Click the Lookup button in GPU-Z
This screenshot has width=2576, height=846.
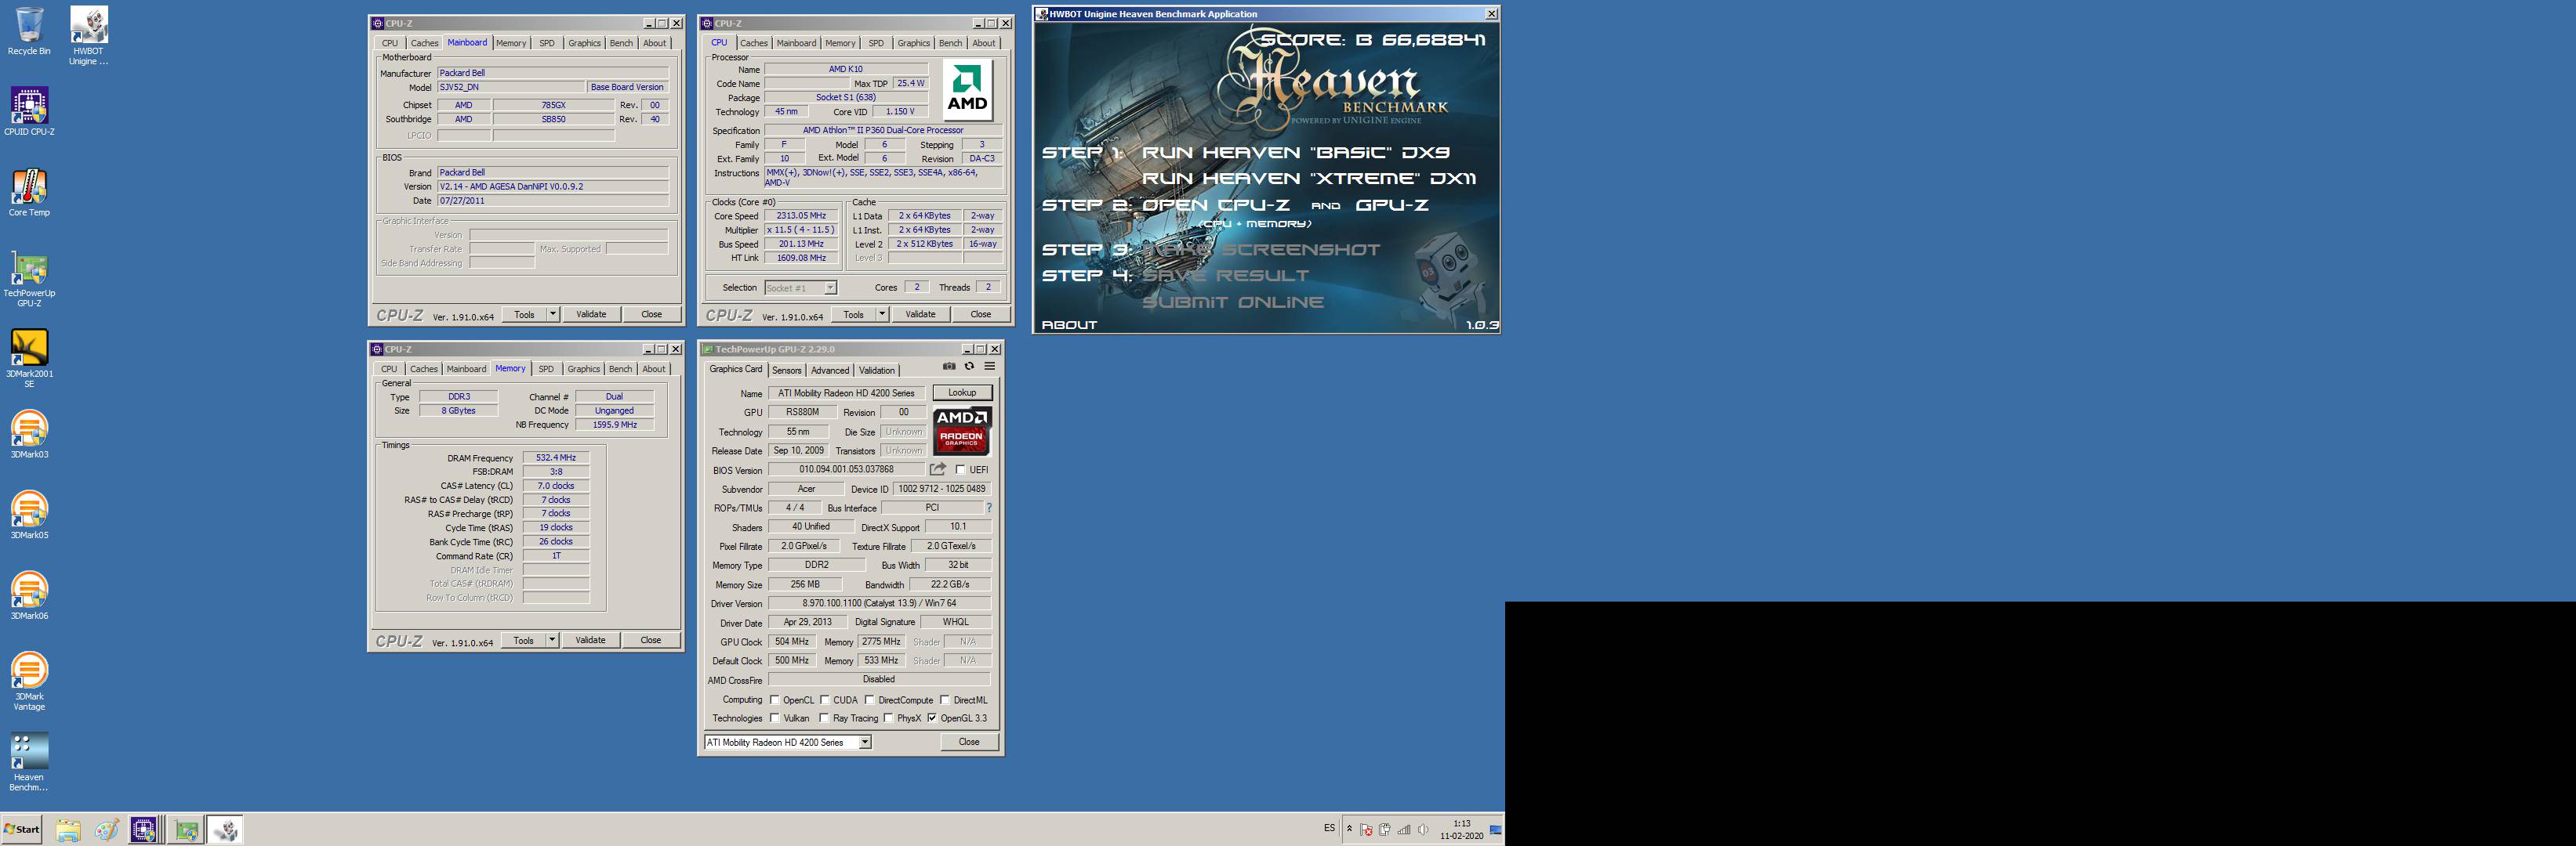click(x=962, y=392)
